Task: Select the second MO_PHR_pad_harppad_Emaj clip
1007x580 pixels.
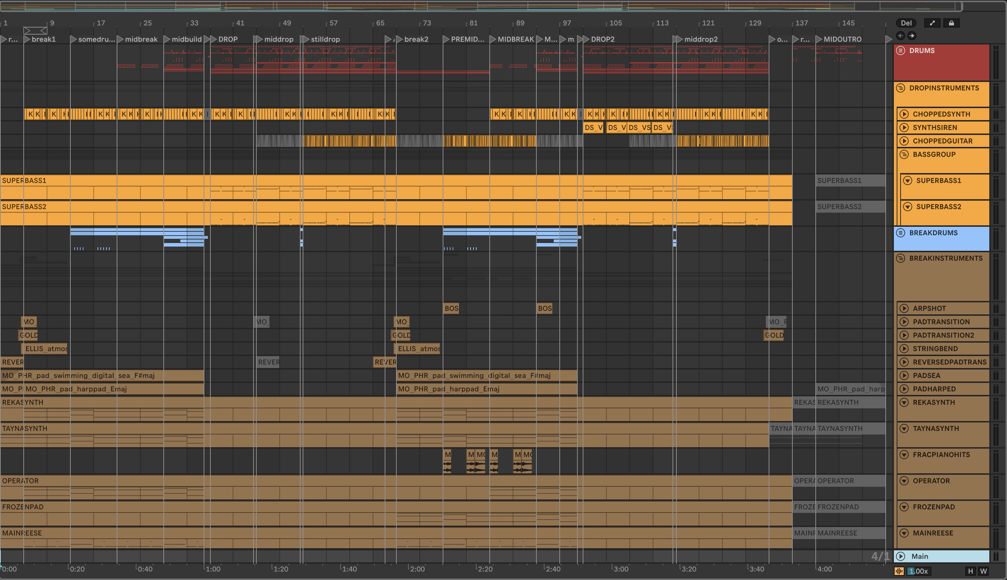Action: [x=487, y=389]
